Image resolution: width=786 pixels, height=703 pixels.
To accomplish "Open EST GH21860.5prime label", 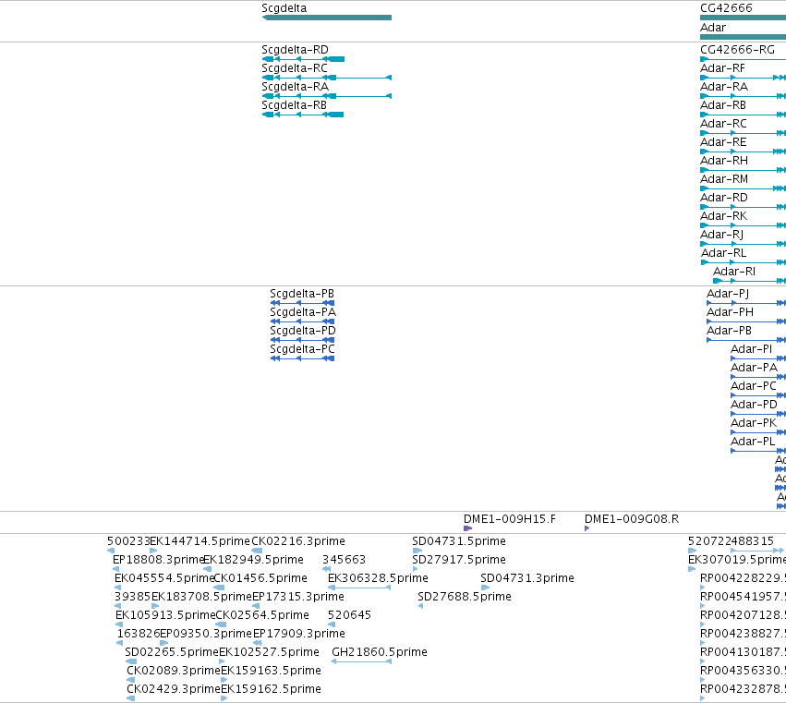I will [379, 653].
